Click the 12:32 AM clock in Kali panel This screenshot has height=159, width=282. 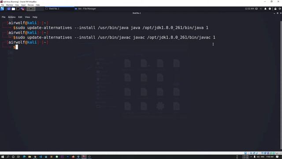click(249, 9)
